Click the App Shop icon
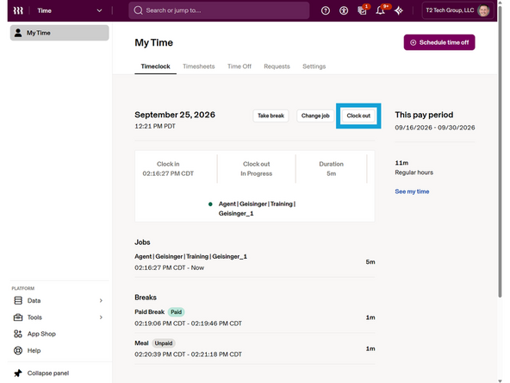The image size is (510, 383). click(18, 334)
